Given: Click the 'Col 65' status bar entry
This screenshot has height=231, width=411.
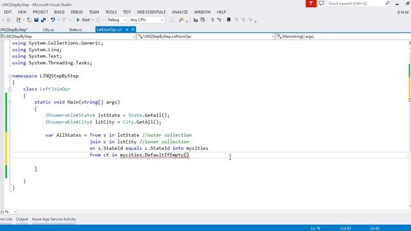Looking at the screenshot, I should click(345, 228).
